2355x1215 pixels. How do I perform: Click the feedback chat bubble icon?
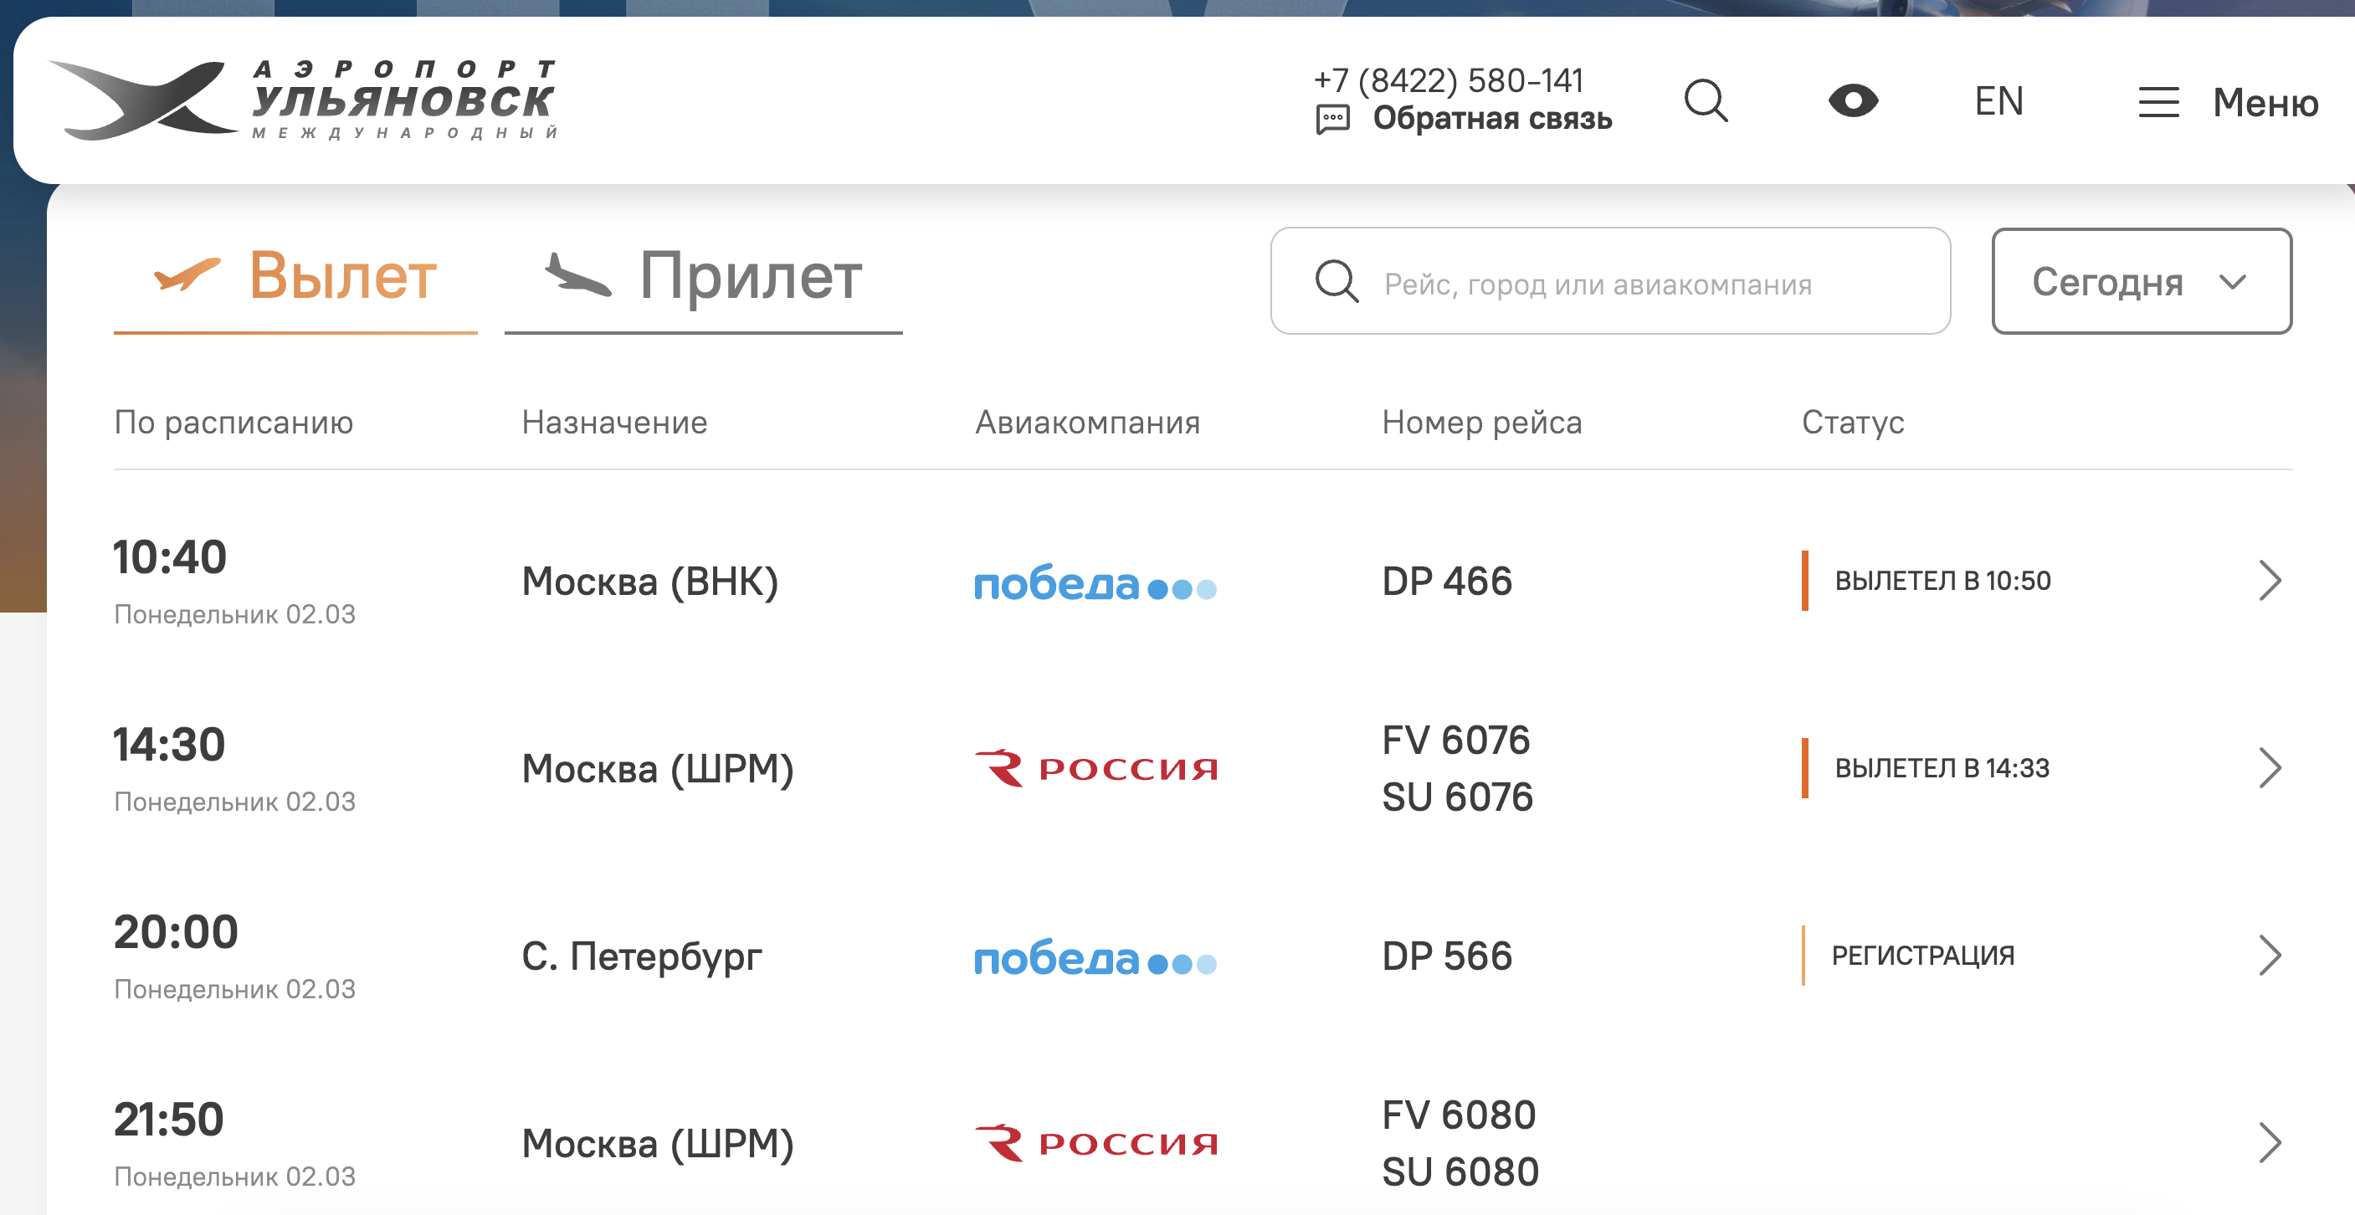pos(1333,120)
